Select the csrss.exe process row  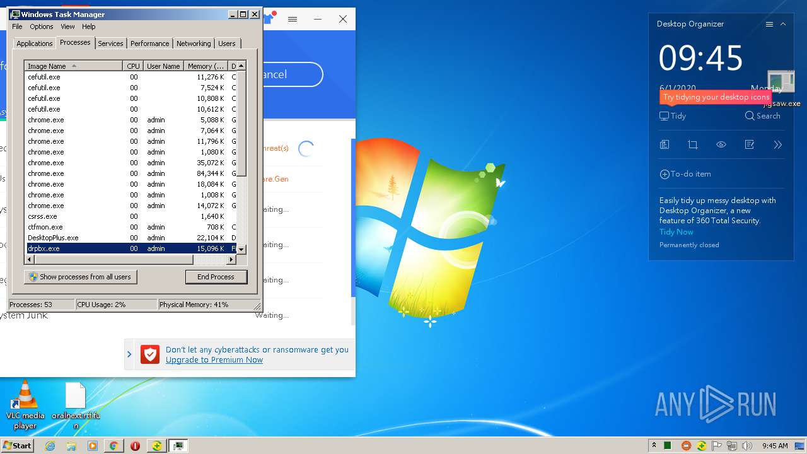point(131,216)
